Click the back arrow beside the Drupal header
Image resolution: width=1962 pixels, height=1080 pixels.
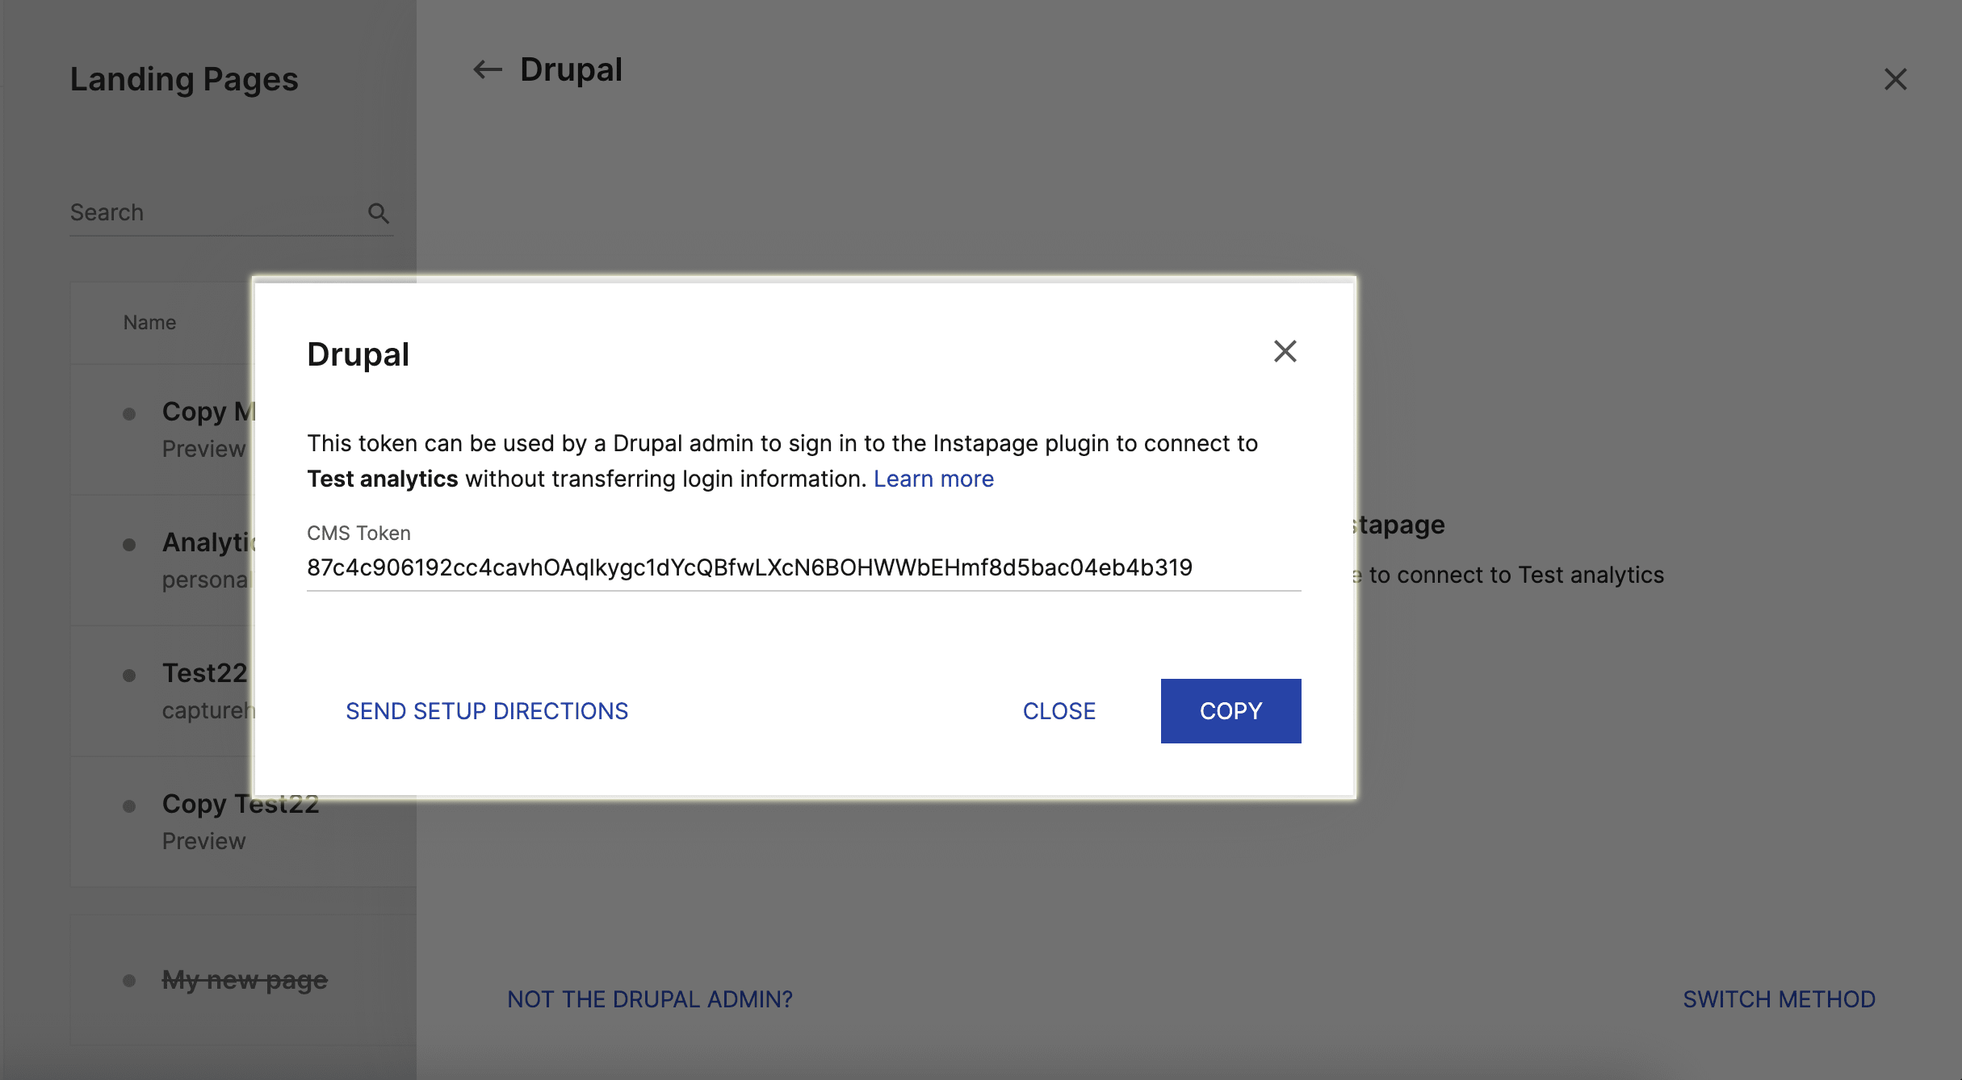point(485,69)
